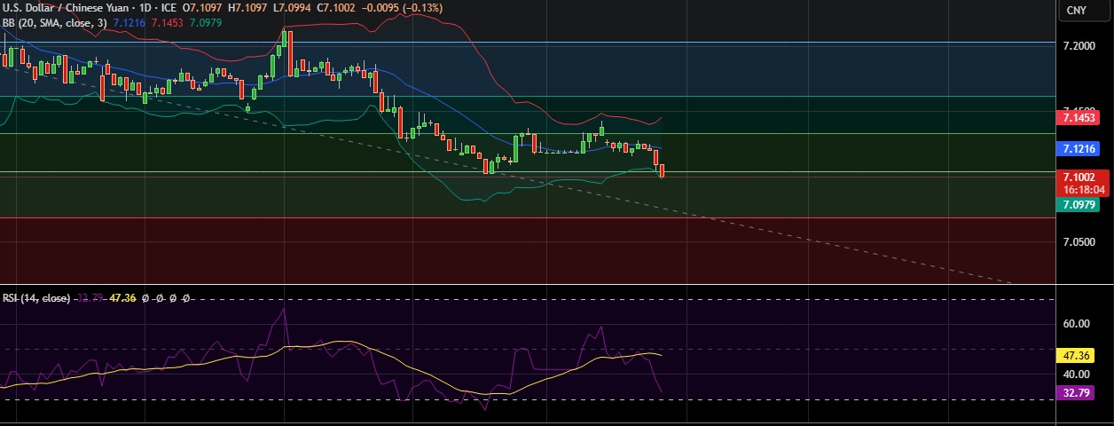
Task: Click the 60.00 RSI scale label
Action: click(1077, 324)
